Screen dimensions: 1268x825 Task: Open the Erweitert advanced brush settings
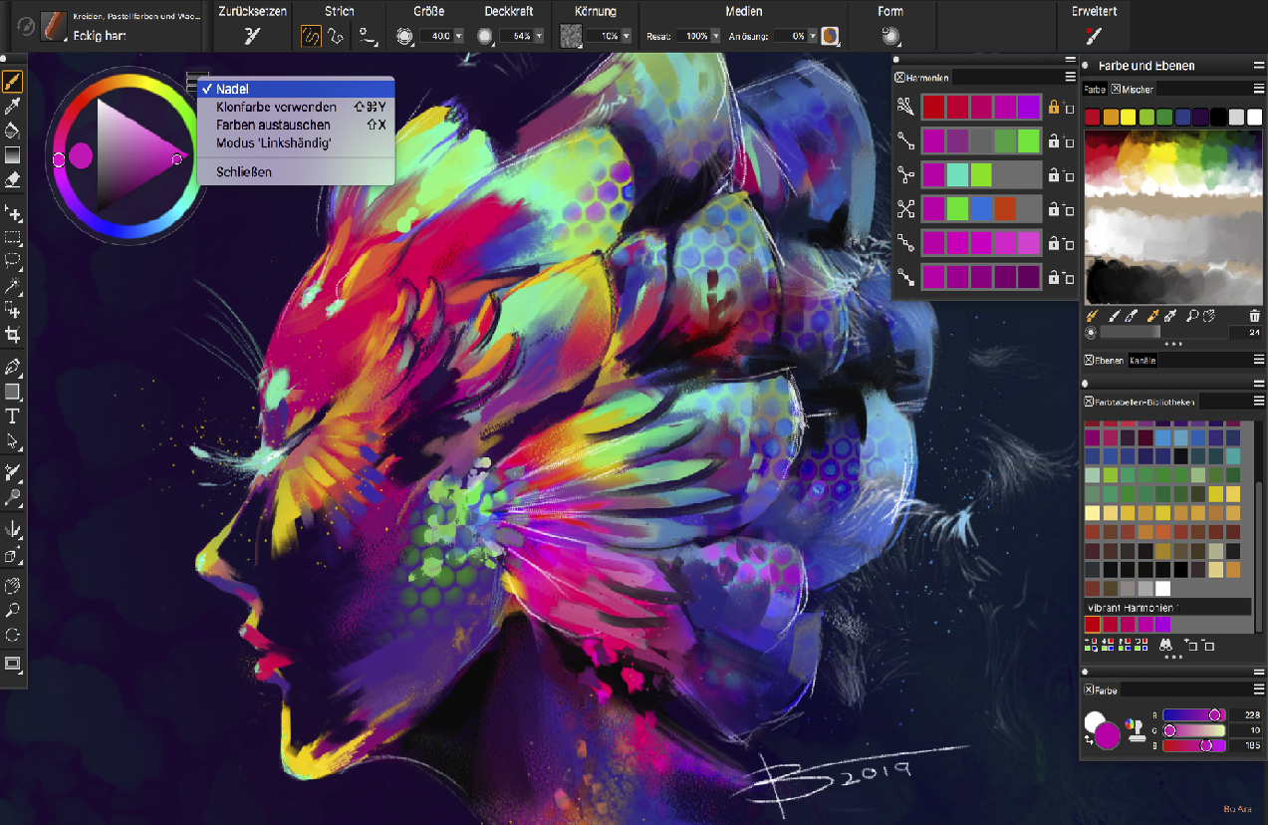[x=1094, y=36]
